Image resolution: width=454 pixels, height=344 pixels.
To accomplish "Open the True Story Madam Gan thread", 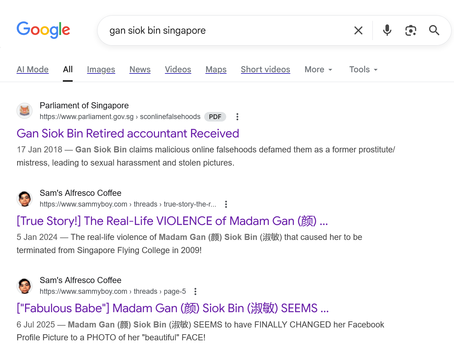I will click(172, 221).
